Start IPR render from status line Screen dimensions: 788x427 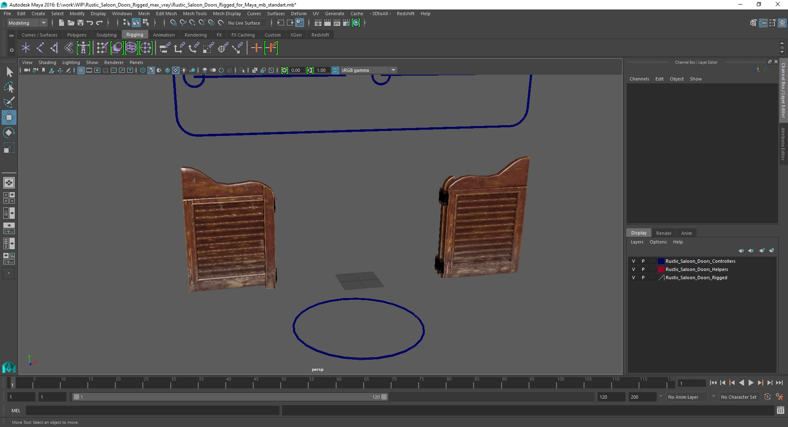coord(337,23)
